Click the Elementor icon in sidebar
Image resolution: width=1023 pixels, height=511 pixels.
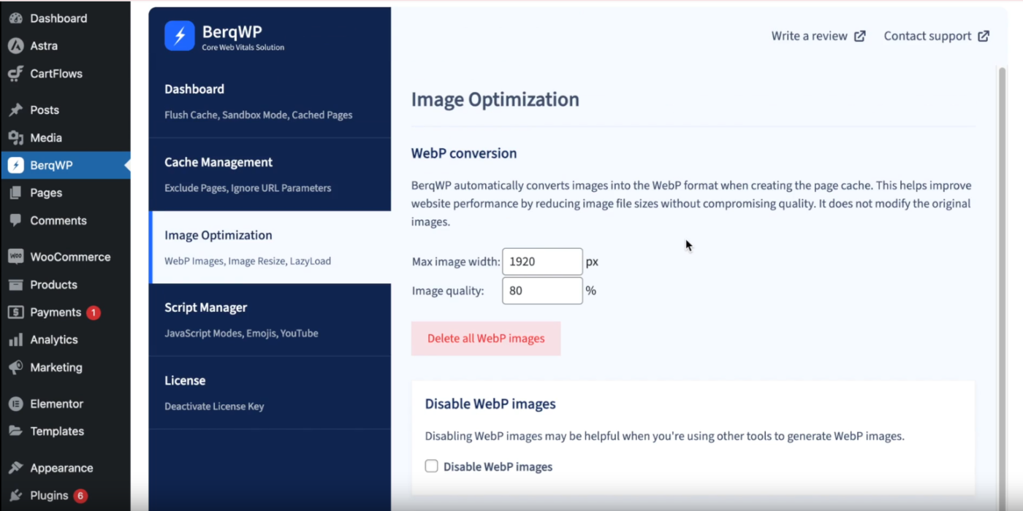[15, 404]
